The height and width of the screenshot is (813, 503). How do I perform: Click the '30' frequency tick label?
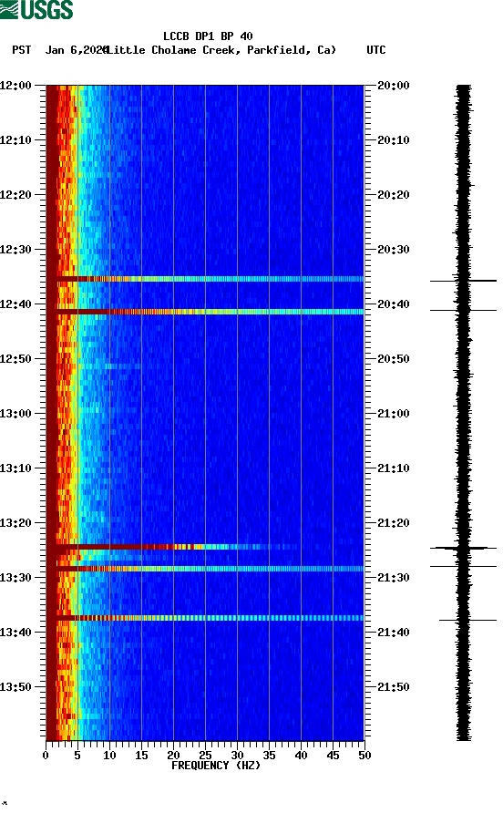[237, 756]
